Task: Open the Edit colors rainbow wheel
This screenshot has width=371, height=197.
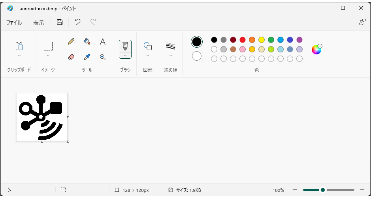Action: point(316,49)
